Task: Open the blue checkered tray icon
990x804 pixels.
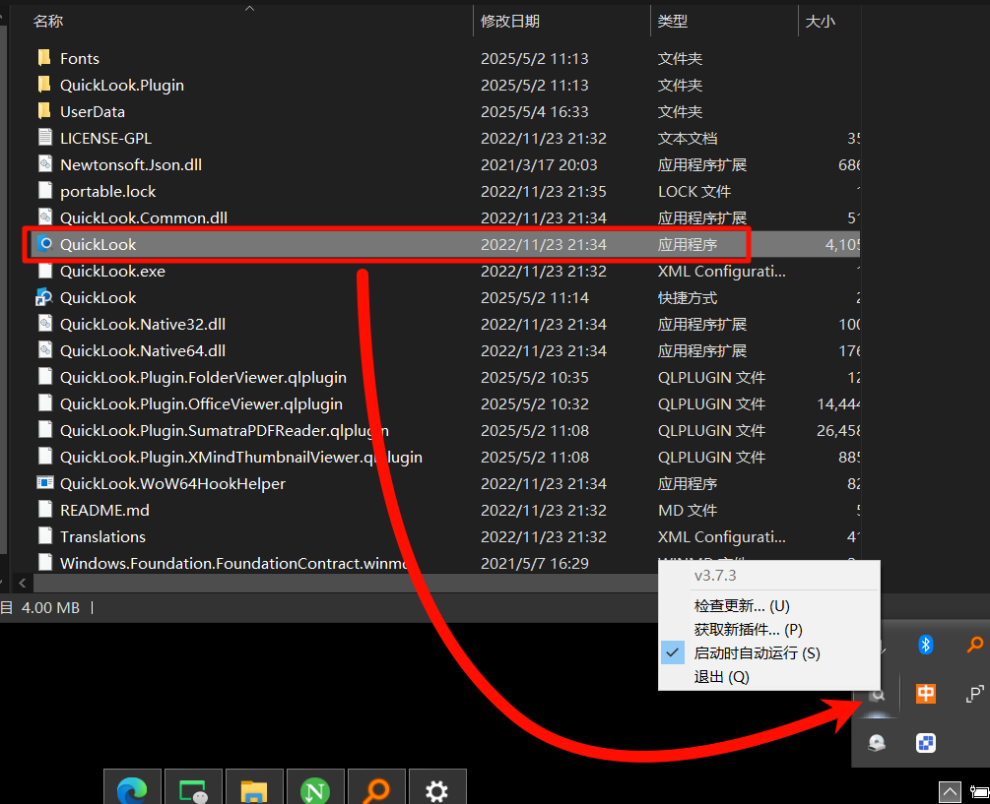Action: 926,743
